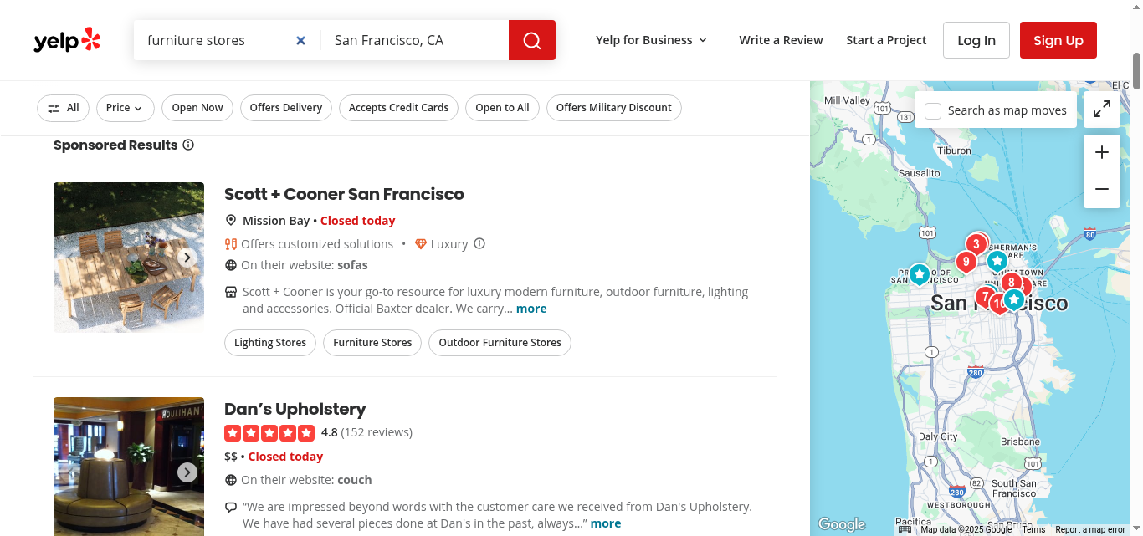Open the map Terms link
Viewport: 1143px width, 536px height.
tap(1033, 529)
